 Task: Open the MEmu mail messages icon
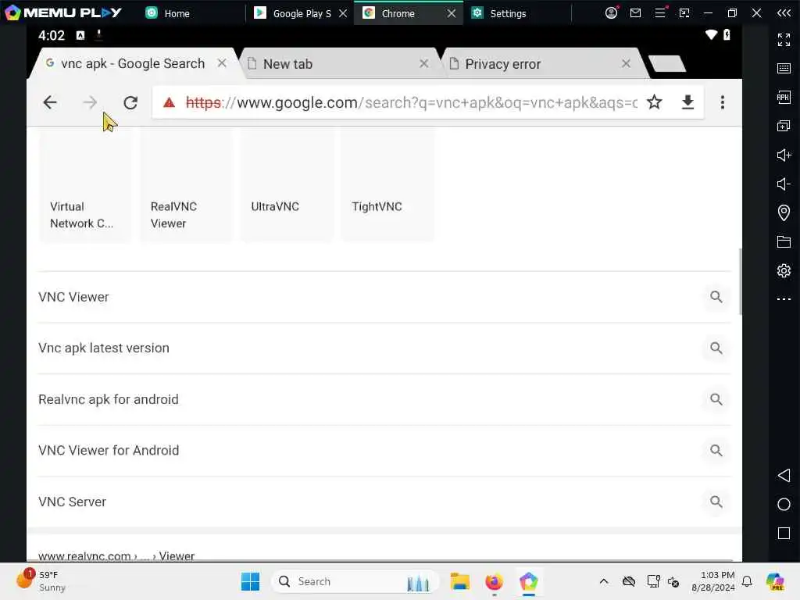635,13
